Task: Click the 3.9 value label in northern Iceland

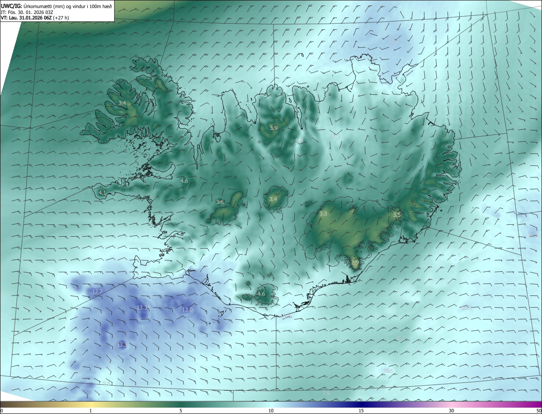Action: pyautogui.click(x=274, y=128)
